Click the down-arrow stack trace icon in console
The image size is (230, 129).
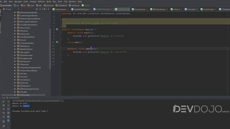[x=8, y=105]
